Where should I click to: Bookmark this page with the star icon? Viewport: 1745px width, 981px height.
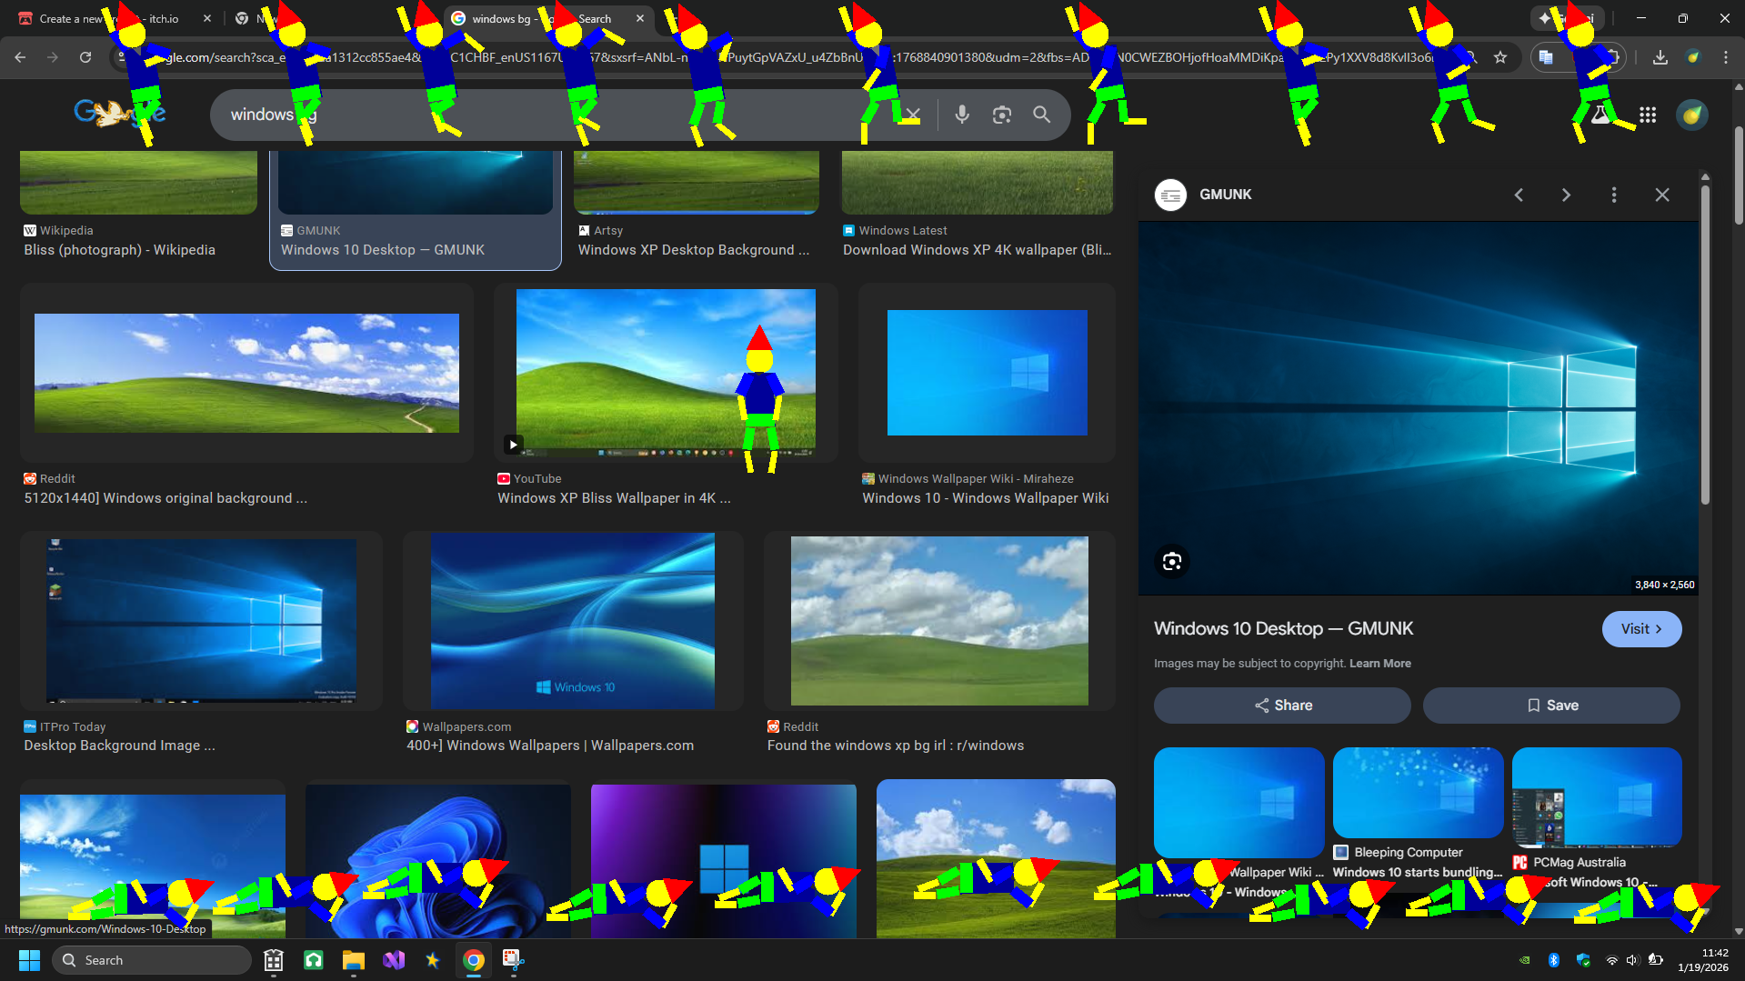1500,57
